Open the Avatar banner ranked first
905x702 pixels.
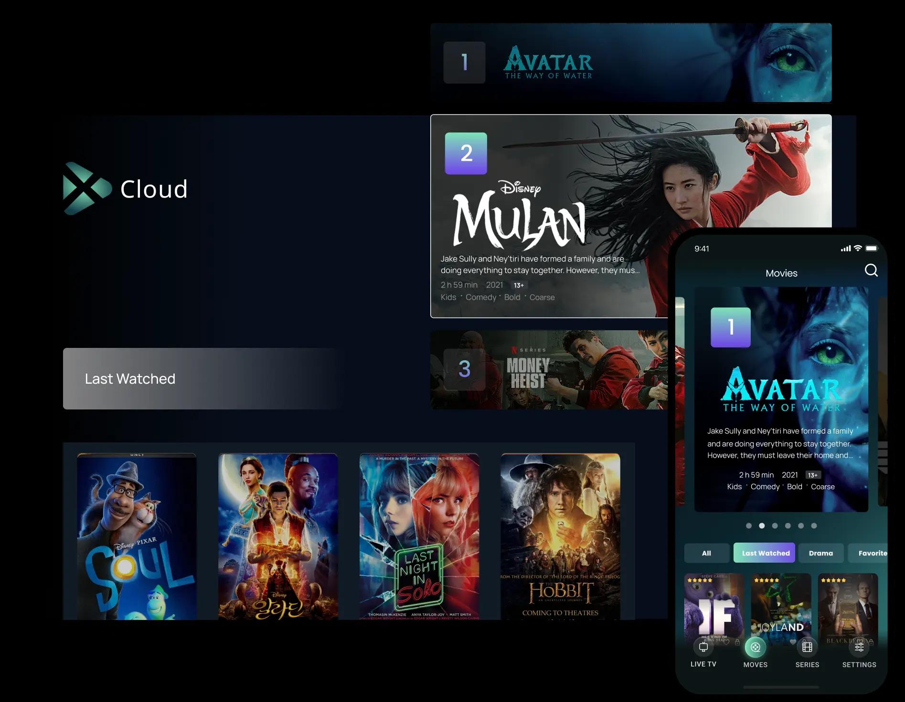(x=630, y=63)
